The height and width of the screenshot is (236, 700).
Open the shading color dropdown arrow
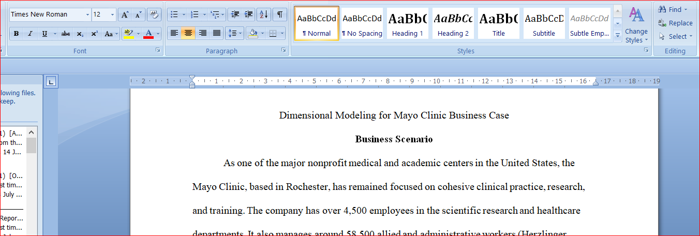pyautogui.click(x=263, y=34)
